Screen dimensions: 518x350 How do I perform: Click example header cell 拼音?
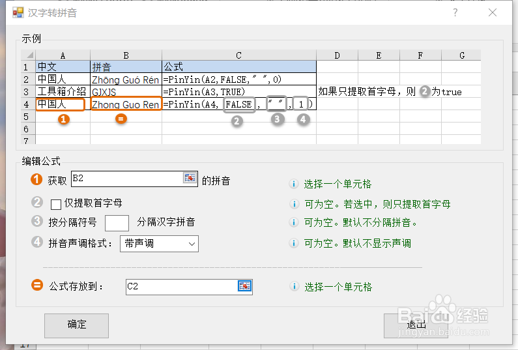126,66
